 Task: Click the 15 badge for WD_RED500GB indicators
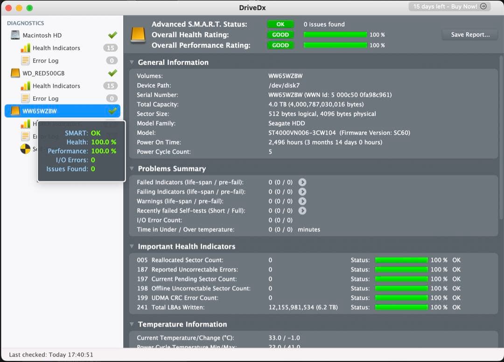(x=111, y=86)
